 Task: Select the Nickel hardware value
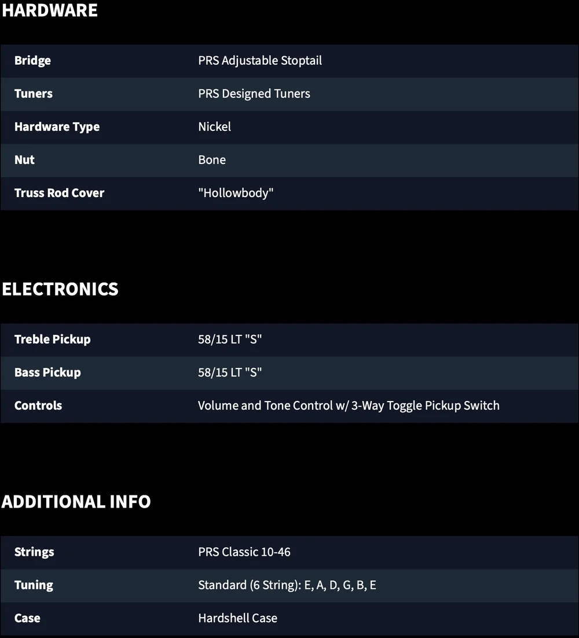[214, 126]
